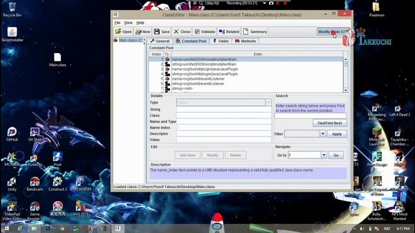The width and height of the screenshot is (415, 233).
Task: Switch to the Fields tab
Action: coord(220,41)
